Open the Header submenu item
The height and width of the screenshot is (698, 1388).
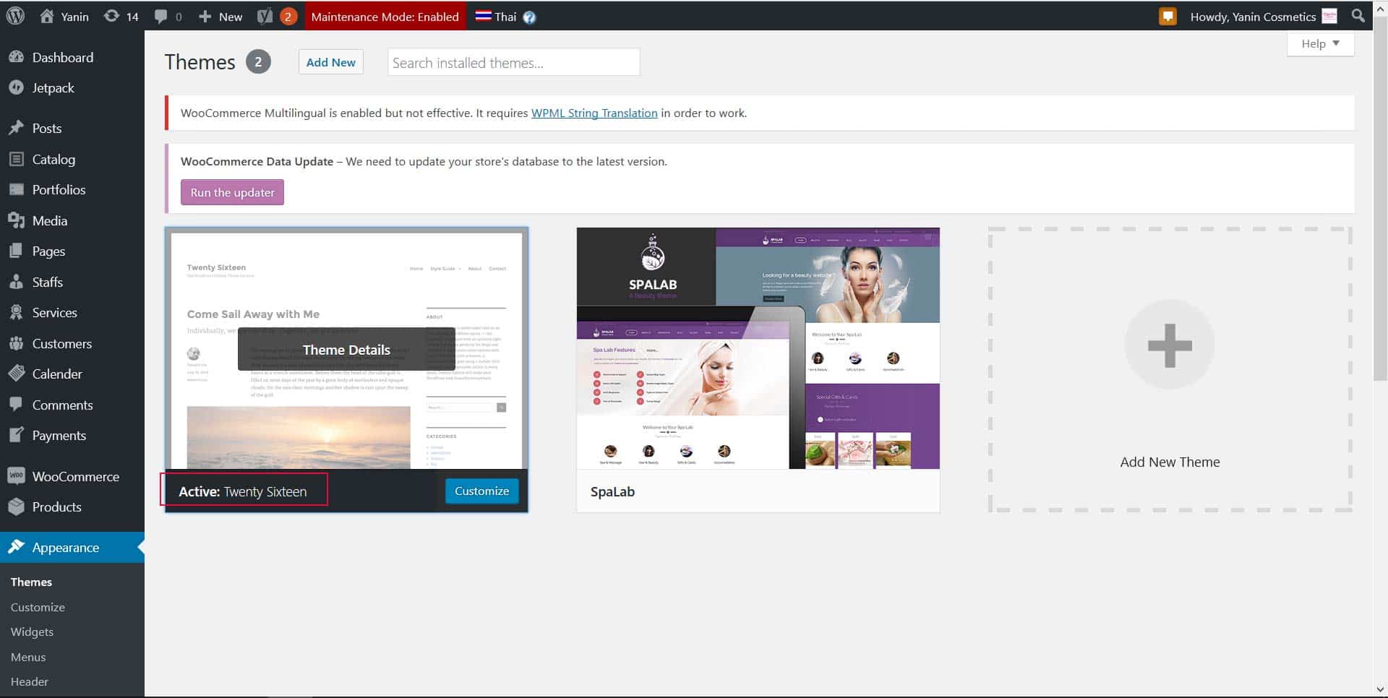point(30,681)
